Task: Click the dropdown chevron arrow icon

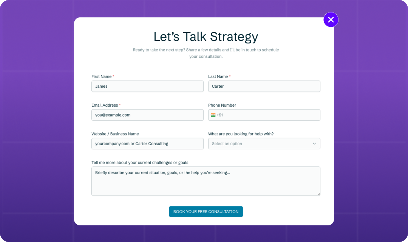Action: click(x=314, y=144)
